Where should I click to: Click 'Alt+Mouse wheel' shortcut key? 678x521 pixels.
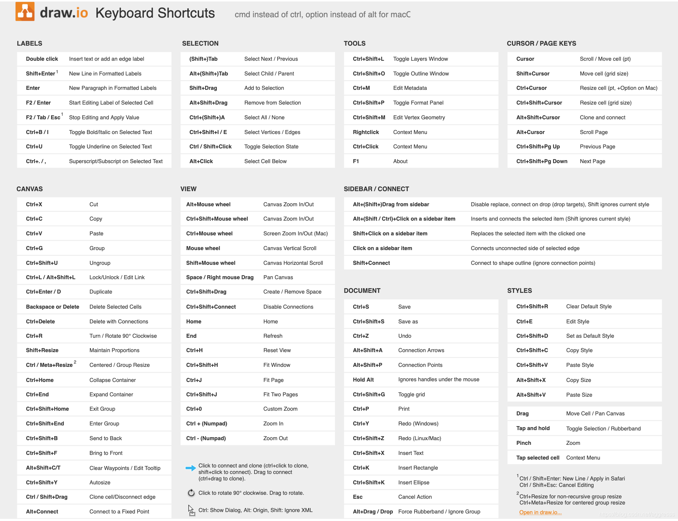208,204
